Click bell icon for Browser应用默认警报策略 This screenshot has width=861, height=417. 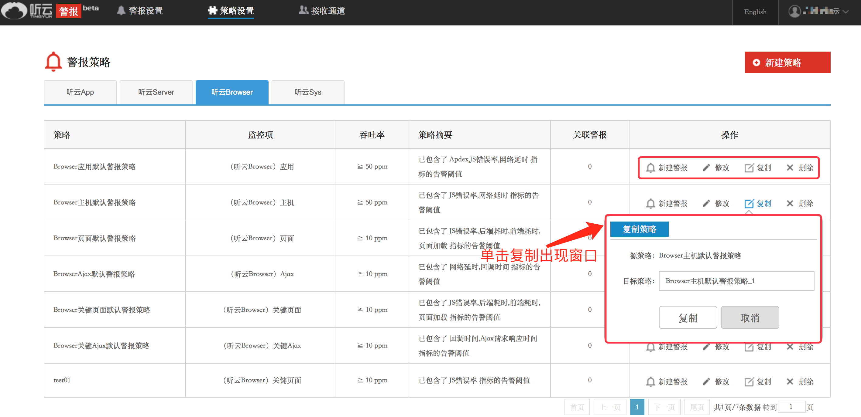point(650,168)
